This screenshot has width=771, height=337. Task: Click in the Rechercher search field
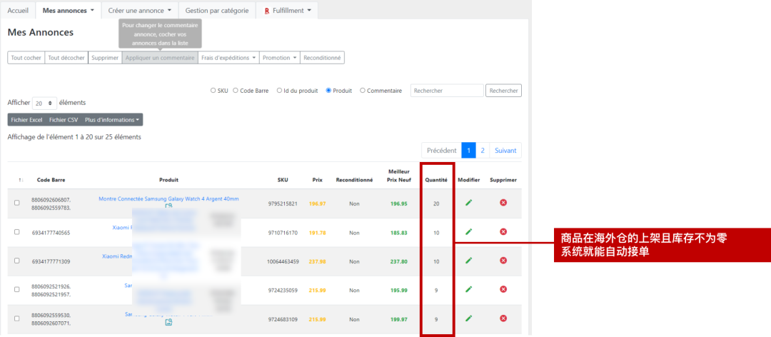[x=447, y=91]
